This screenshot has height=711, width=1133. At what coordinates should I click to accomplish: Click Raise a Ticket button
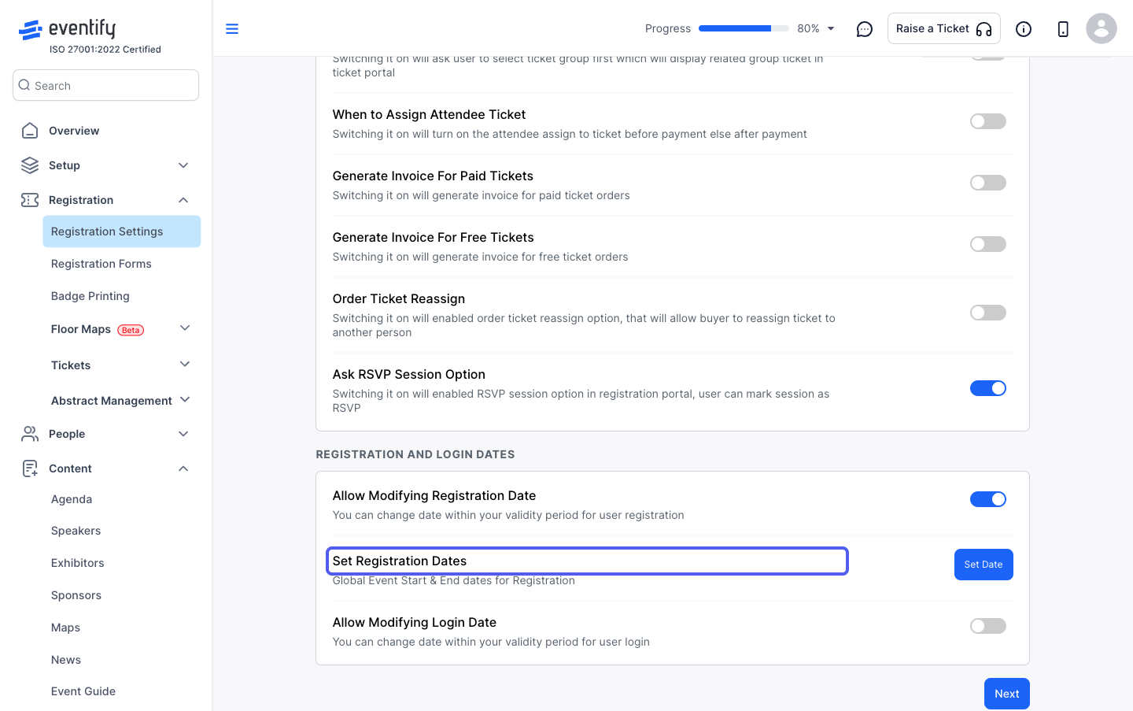(944, 28)
